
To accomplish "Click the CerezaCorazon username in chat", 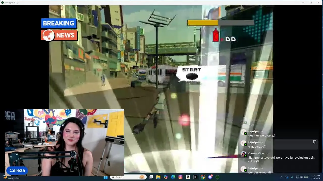I will 259,153.
